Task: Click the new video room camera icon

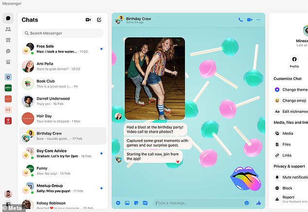Action: 88,20
